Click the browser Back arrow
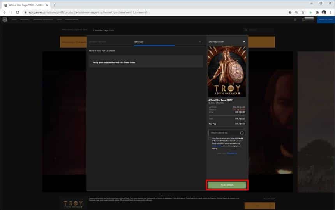The image size is (335, 210). [x=5, y=12]
